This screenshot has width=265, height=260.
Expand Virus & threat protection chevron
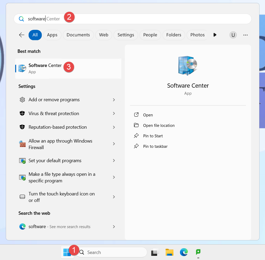[114, 114]
